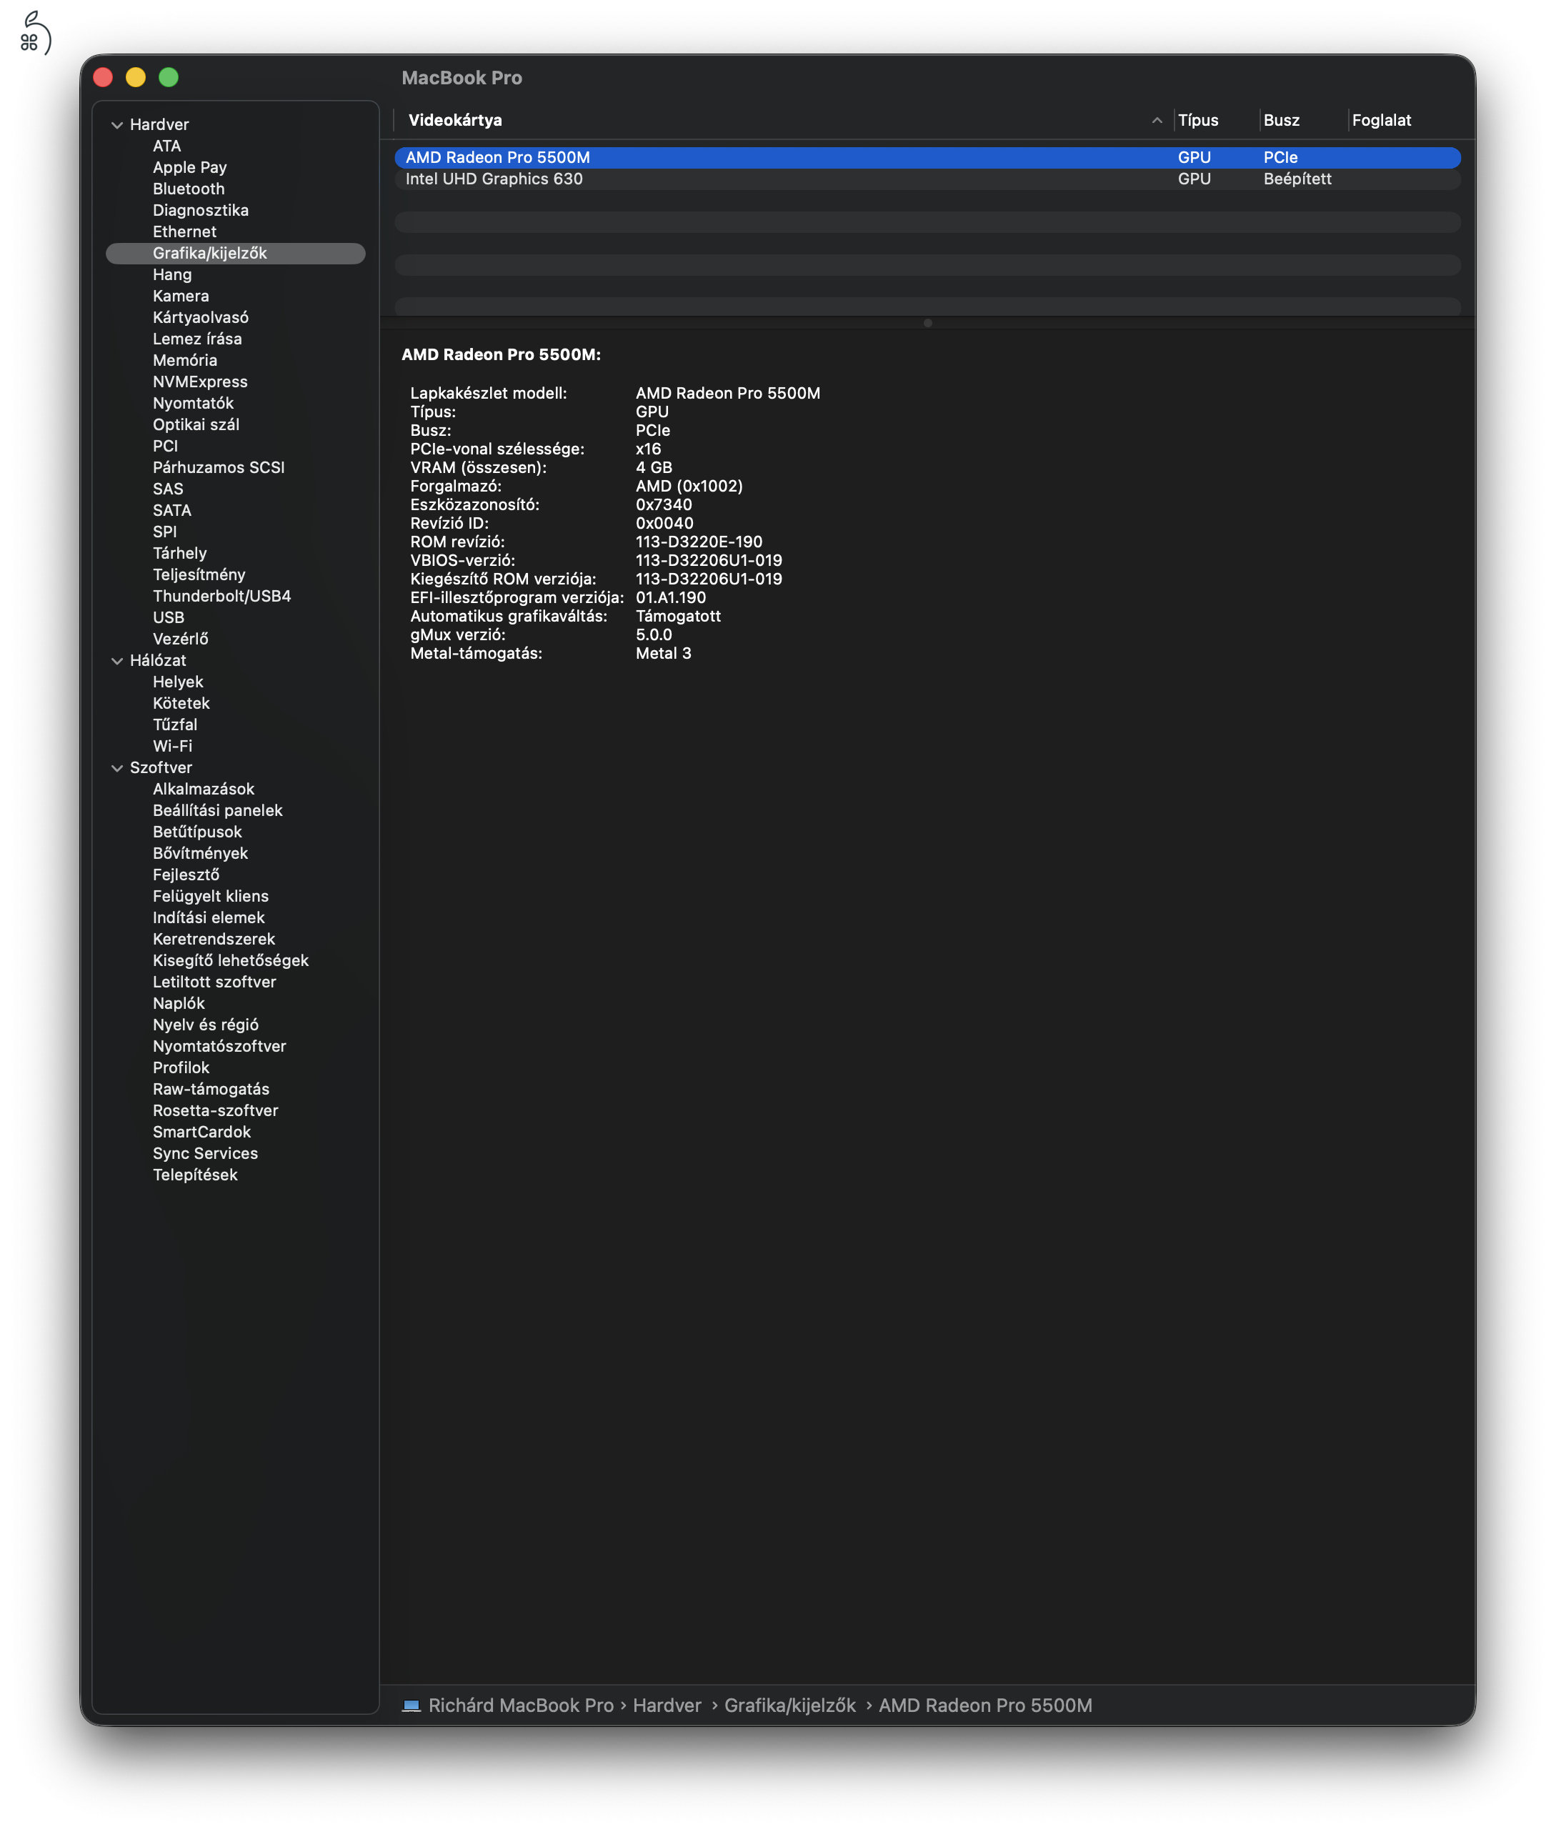Image resolution: width=1556 pixels, height=1832 pixels.
Task: Select Fejlesztő in the sidebar
Action: (186, 875)
